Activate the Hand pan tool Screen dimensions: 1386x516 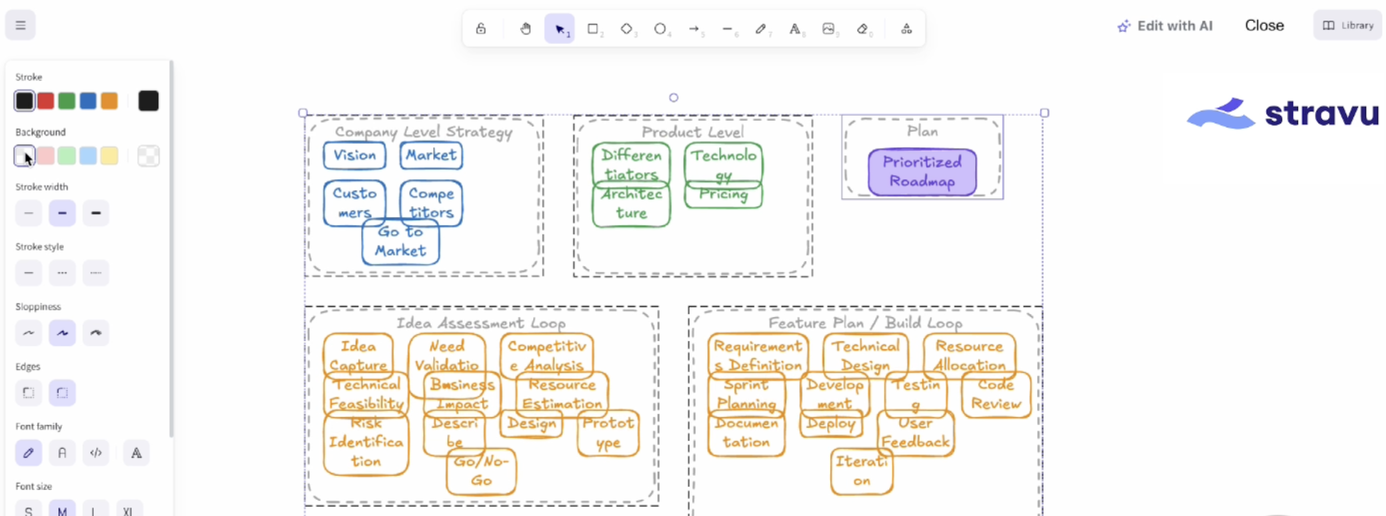(x=526, y=29)
